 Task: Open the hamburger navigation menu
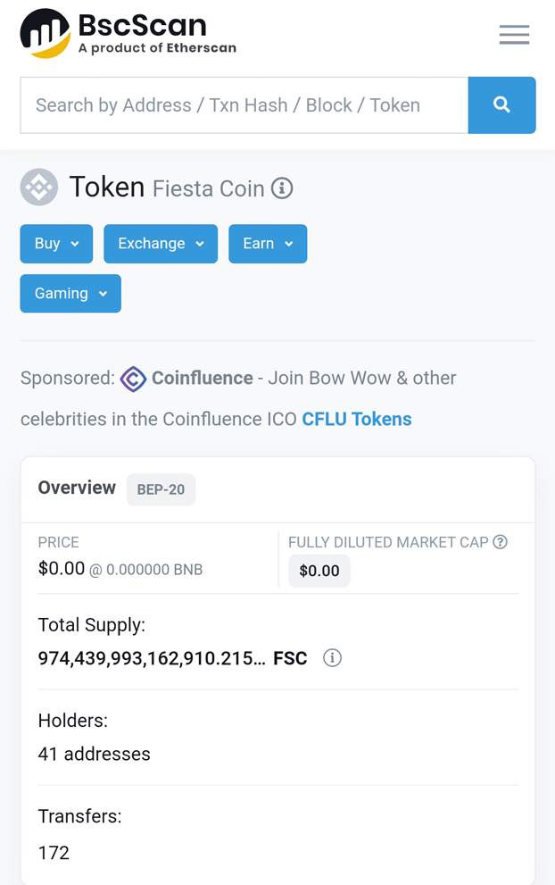514,34
